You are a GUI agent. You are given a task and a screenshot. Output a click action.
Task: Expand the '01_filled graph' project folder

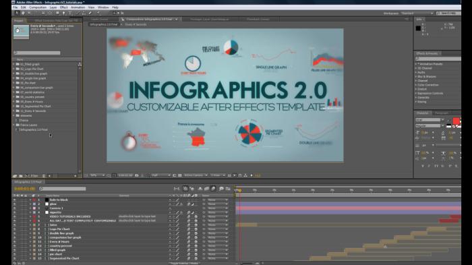point(14,64)
